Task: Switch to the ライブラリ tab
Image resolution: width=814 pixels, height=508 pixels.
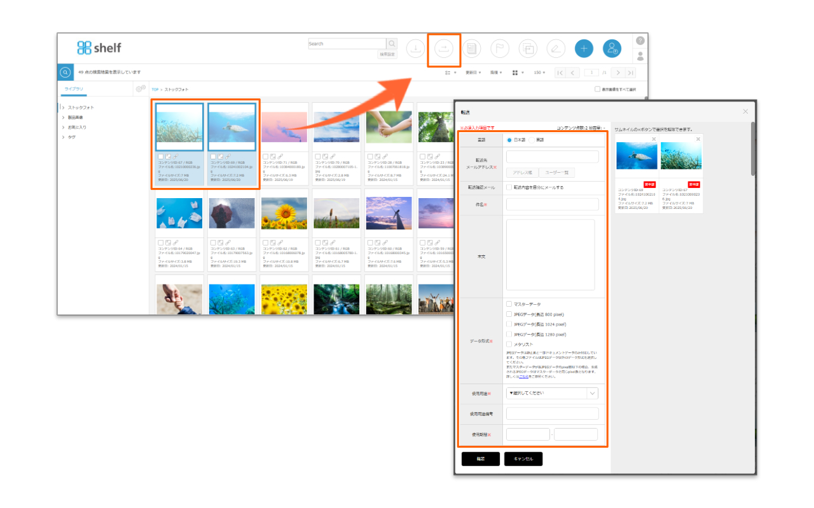Action: click(74, 90)
